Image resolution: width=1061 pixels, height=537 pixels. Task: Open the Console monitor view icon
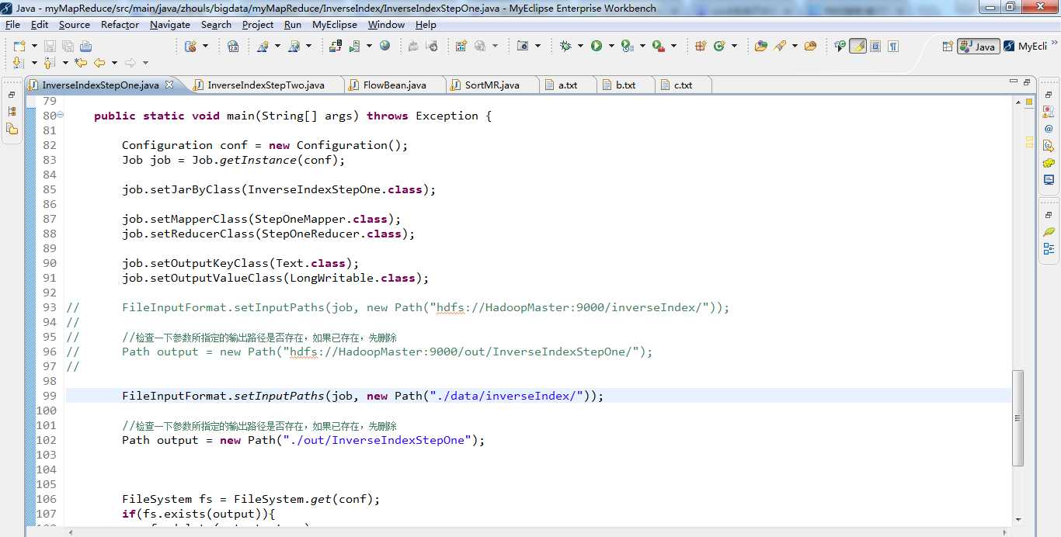1049,180
